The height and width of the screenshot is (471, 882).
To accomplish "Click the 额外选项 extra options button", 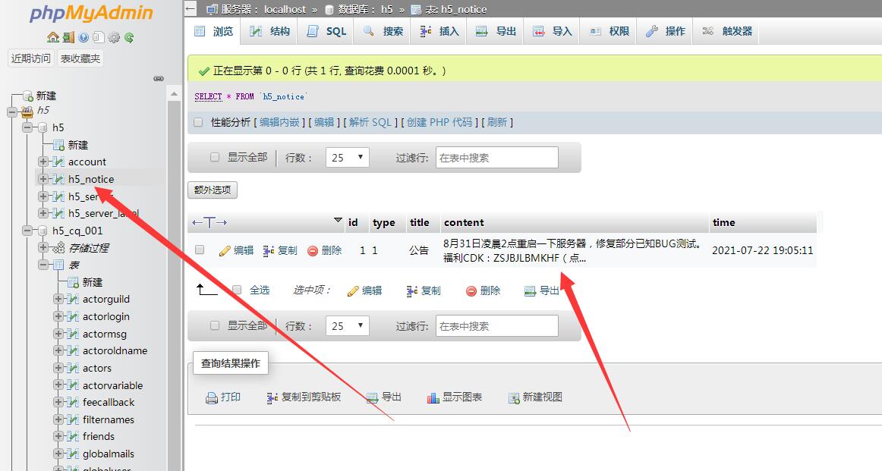I will 213,190.
